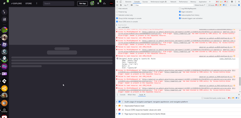The height and width of the screenshot is (118, 241).
Task: Open the index.36a97219.js:1 source link
Action: coord(227,59)
